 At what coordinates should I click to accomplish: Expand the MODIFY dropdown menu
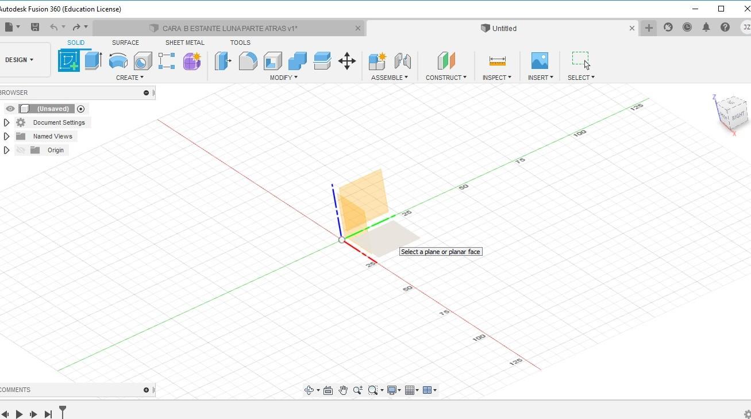click(284, 78)
